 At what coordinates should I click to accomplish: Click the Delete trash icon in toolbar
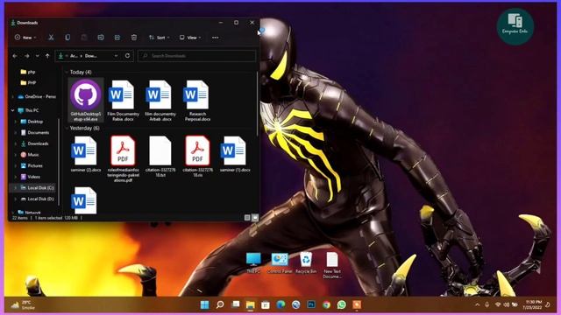click(134, 38)
